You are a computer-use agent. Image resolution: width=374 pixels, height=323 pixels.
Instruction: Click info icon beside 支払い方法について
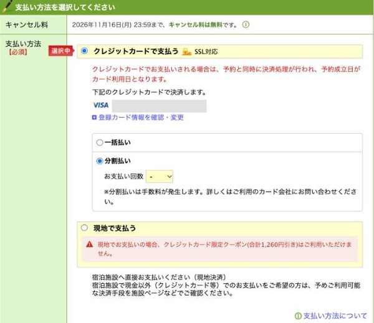(298, 316)
